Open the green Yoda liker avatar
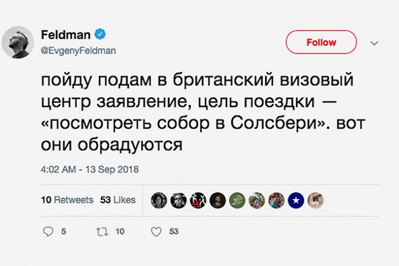Image resolution: width=399 pixels, height=266 pixels. click(237, 200)
